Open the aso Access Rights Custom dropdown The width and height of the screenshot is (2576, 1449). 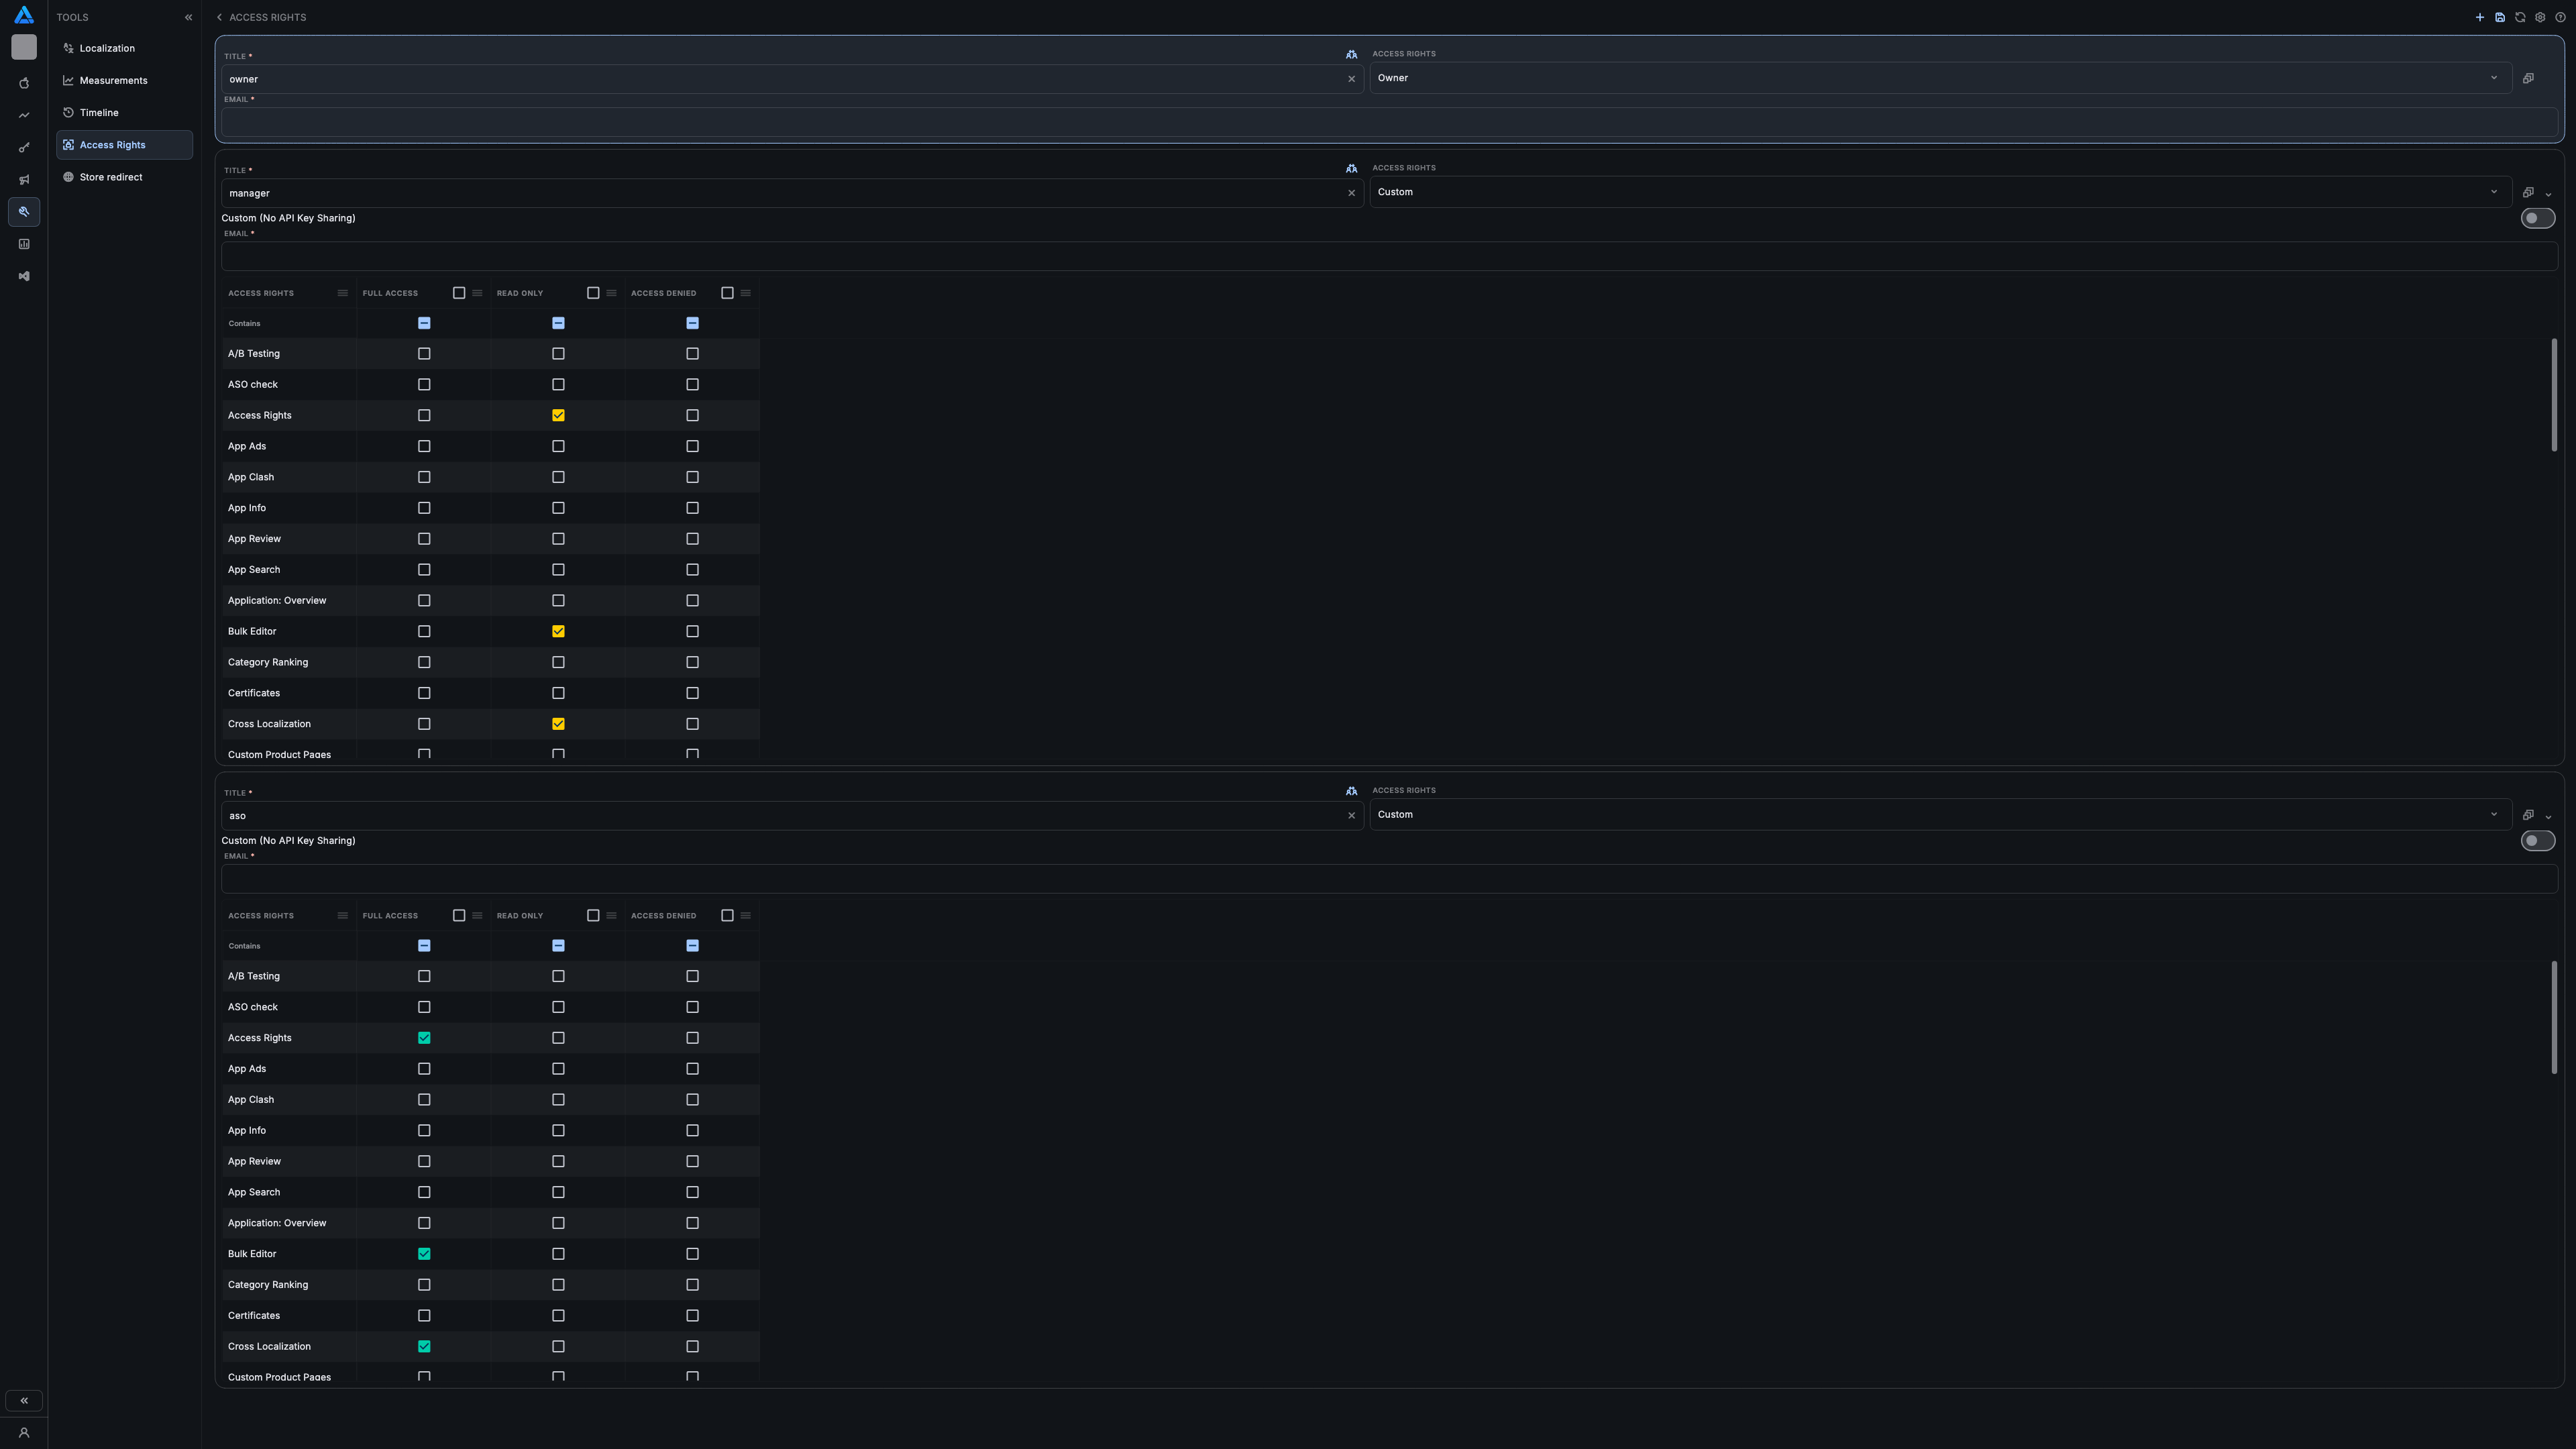click(x=1940, y=814)
